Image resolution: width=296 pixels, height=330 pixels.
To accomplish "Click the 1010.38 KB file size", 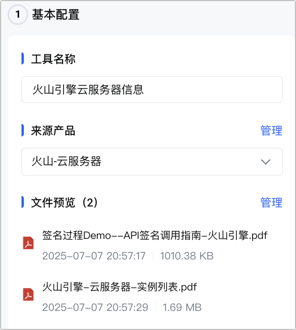I will (187, 256).
